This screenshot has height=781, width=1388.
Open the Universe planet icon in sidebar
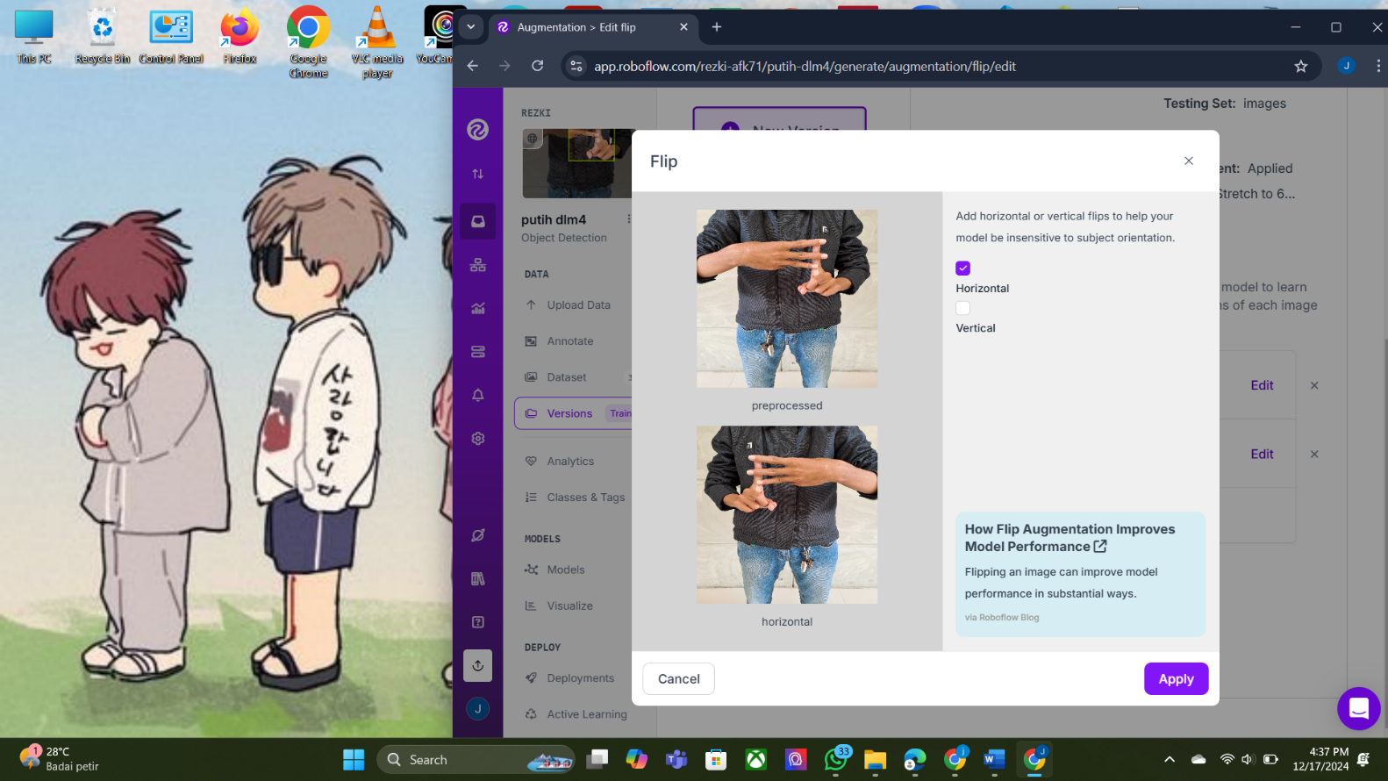pyautogui.click(x=477, y=535)
